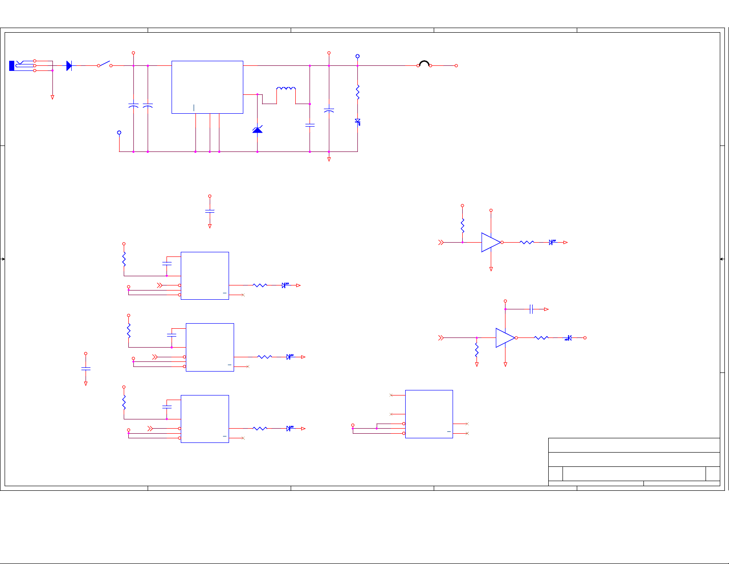The image size is (729, 564).
Task: Click the blue test point above the output rail
Action: (357, 56)
